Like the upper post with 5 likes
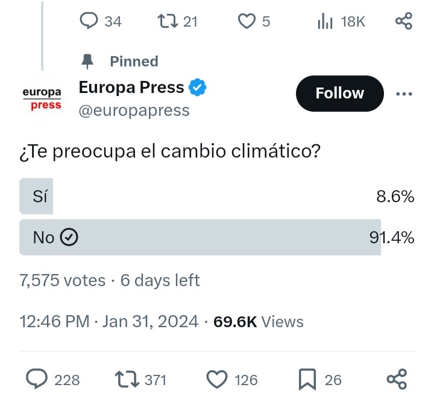Screen dimensions: 434x402 tap(247, 21)
